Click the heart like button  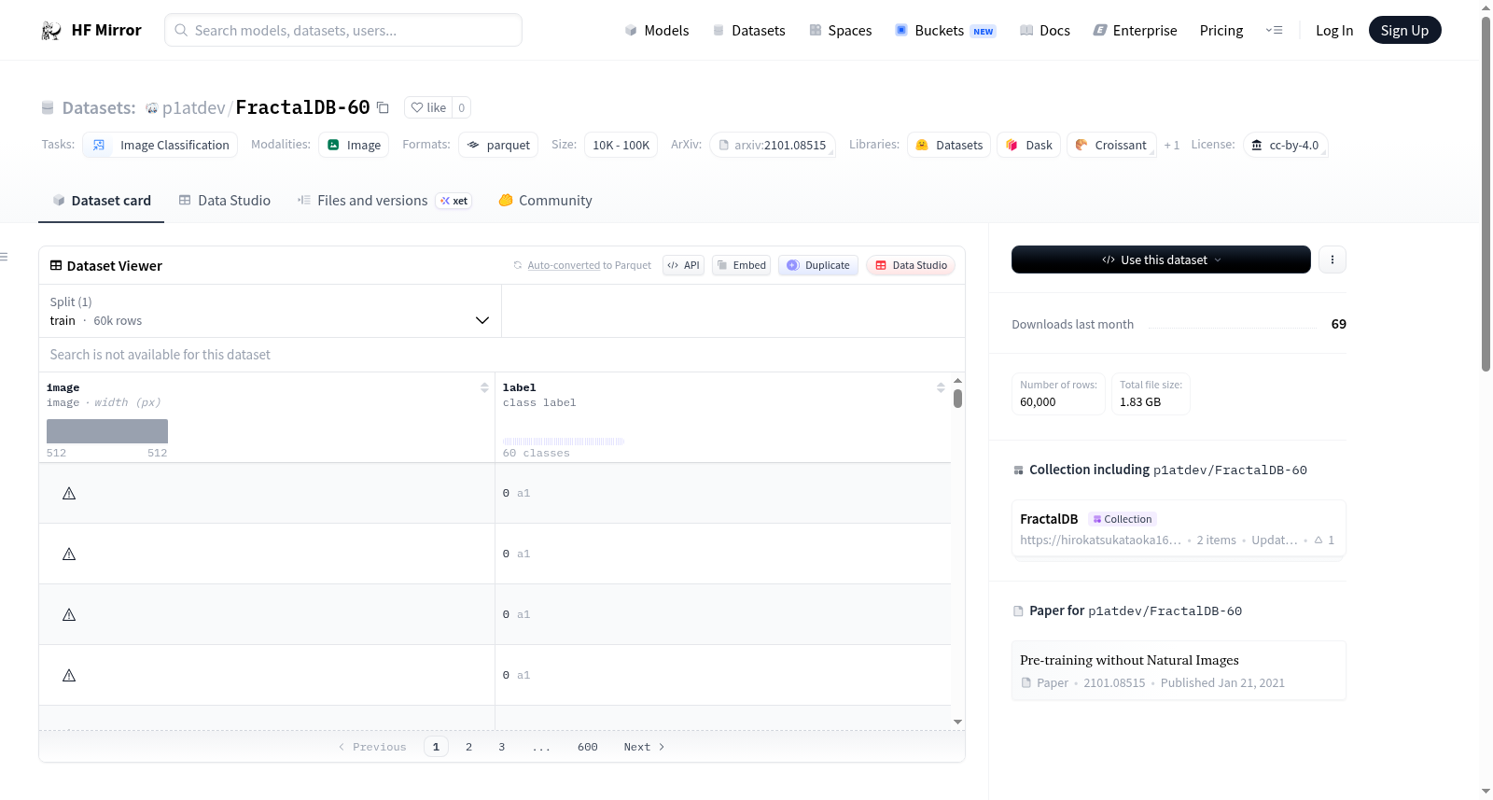pos(428,107)
